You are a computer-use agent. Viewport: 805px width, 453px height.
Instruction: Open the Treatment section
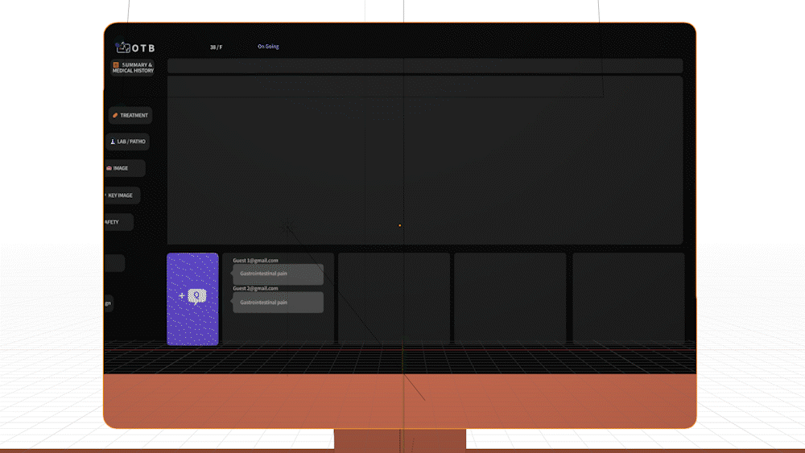coord(130,115)
